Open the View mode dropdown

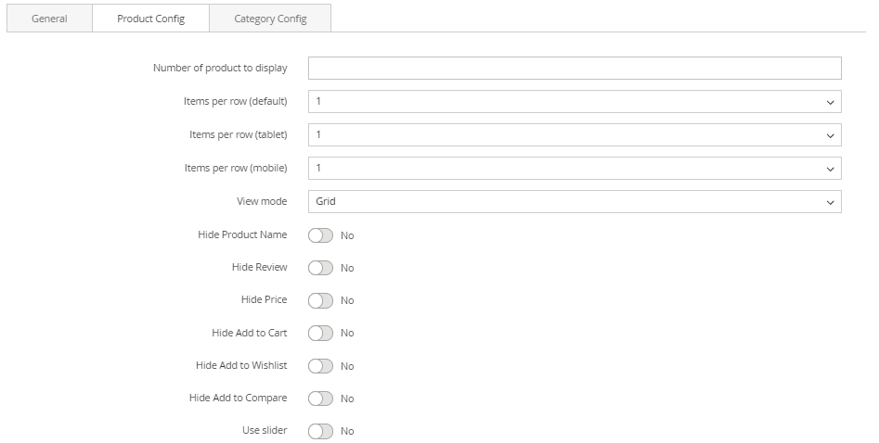[574, 201]
